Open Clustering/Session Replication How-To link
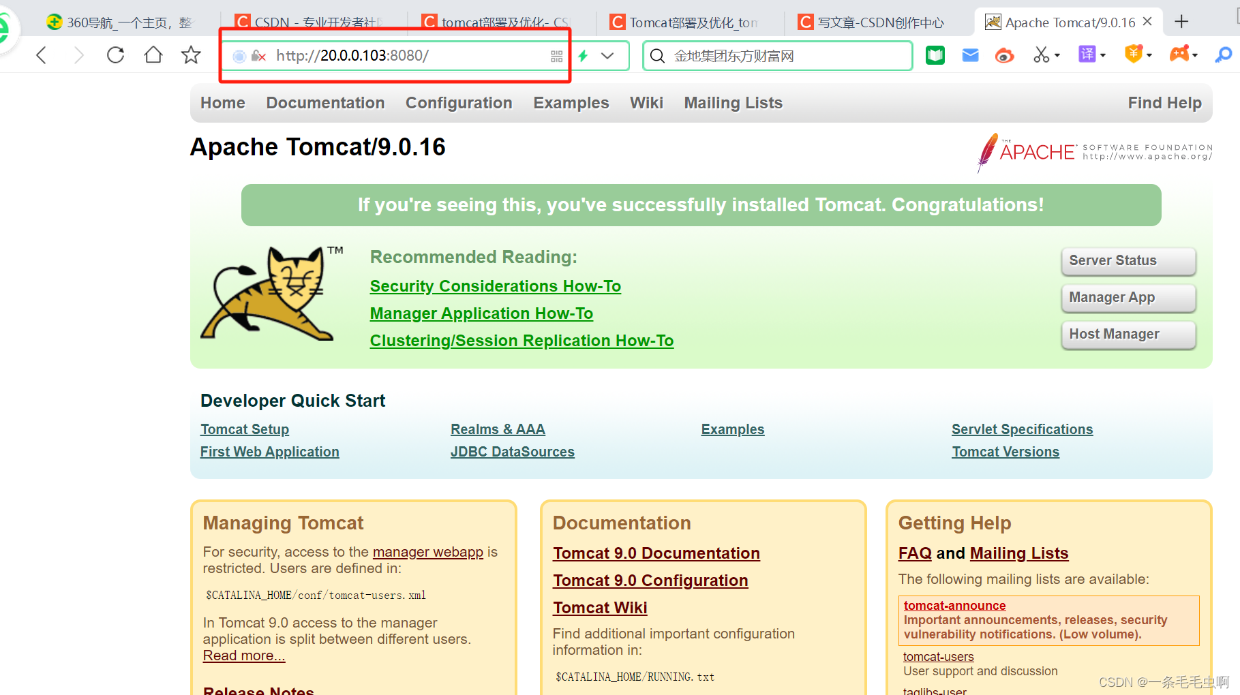Image resolution: width=1240 pixels, height=695 pixels. point(521,341)
